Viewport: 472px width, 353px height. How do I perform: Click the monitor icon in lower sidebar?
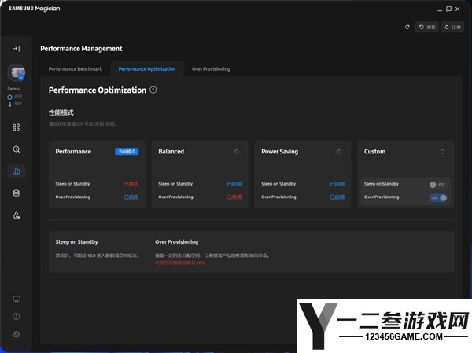coord(17,299)
